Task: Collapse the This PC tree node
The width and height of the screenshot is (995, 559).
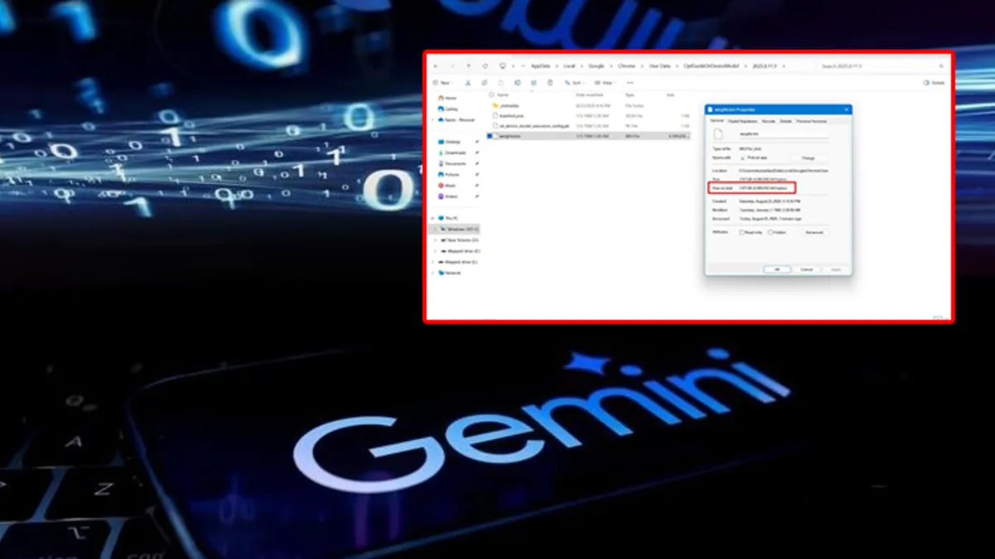Action: click(433, 218)
